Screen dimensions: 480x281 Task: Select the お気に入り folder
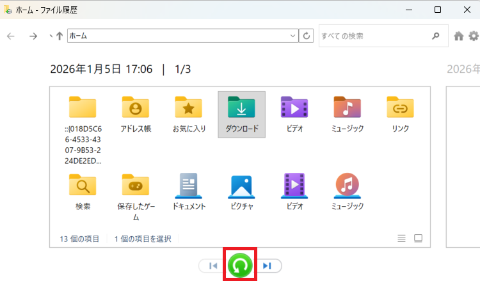click(188, 113)
